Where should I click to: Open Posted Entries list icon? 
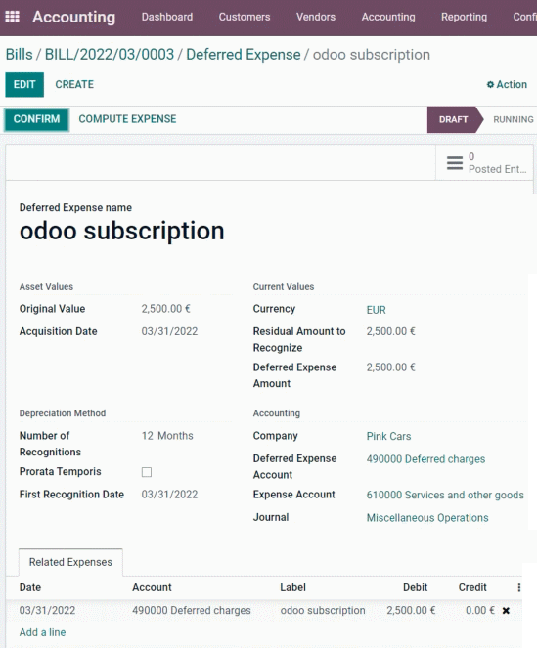click(455, 163)
